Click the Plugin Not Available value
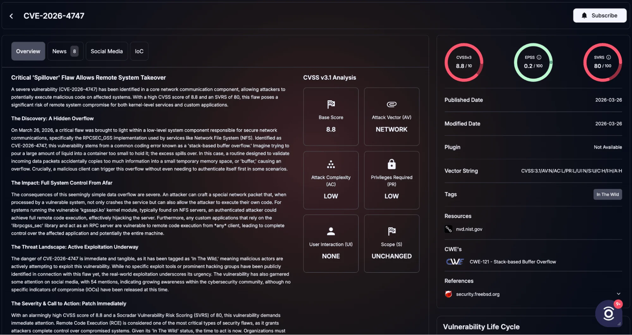Image resolution: width=632 pixels, height=335 pixels. click(608, 147)
